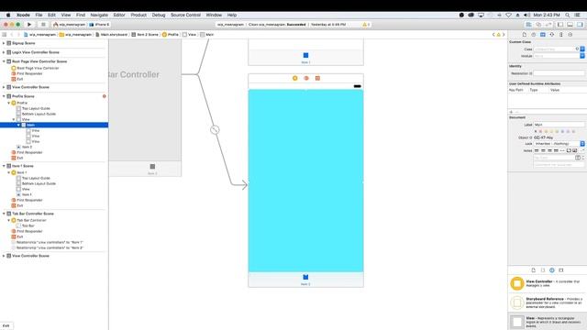Click Item 2 Scene breadcrumb in jump bar

pos(145,35)
